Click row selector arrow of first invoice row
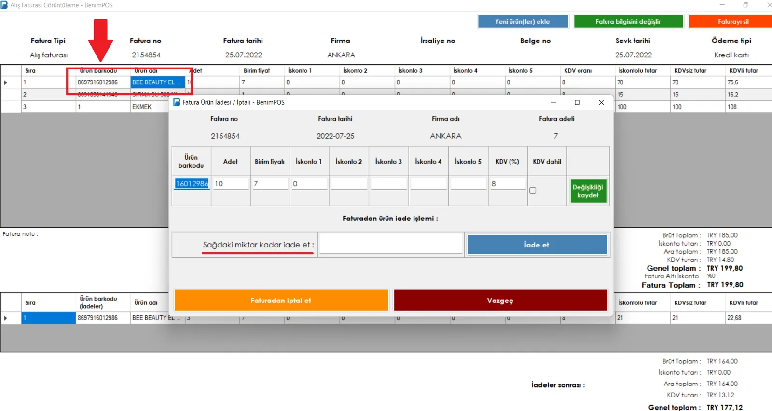This screenshot has height=411, width=772. [x=6, y=82]
